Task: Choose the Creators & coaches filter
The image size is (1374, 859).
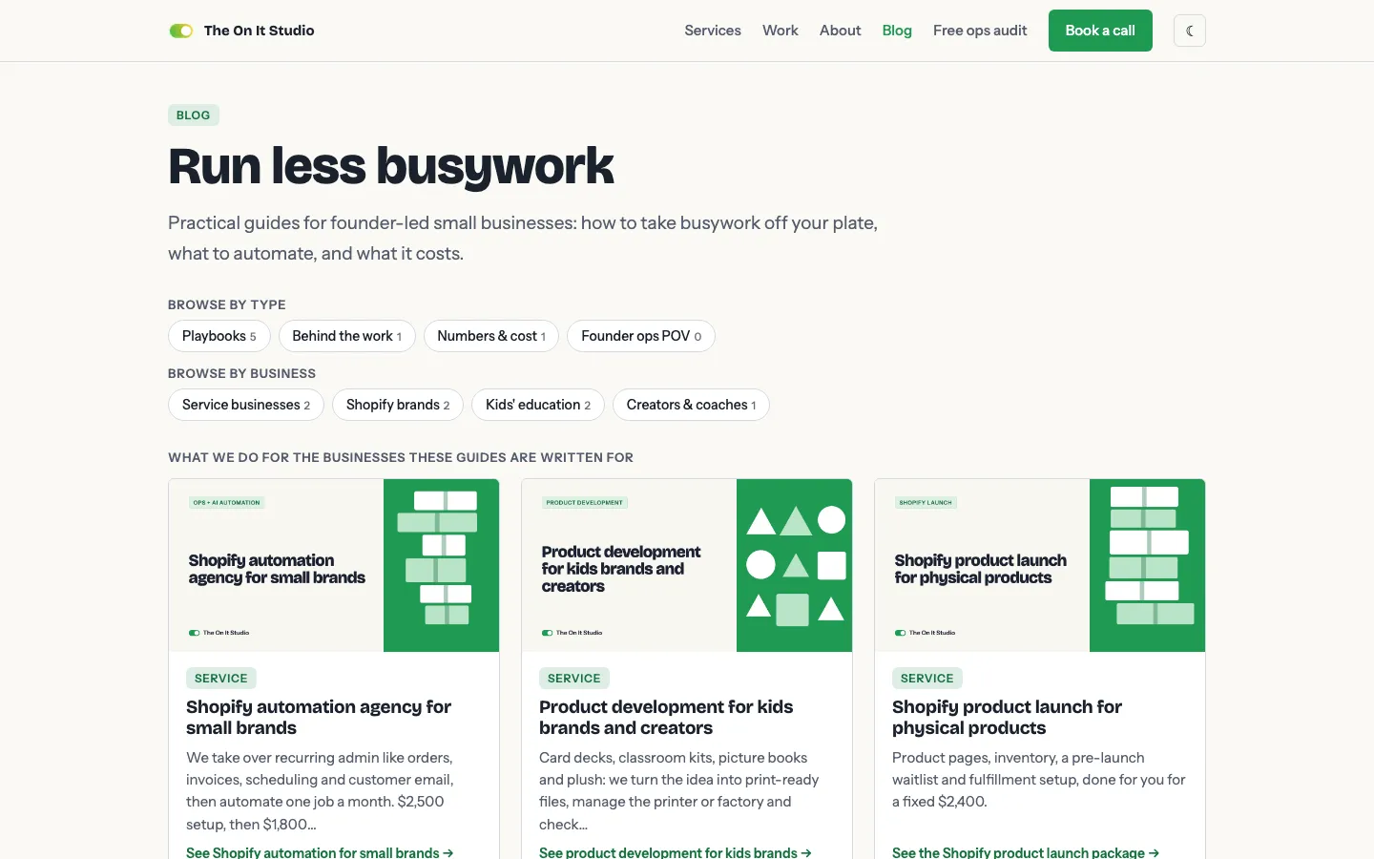Action: click(691, 405)
